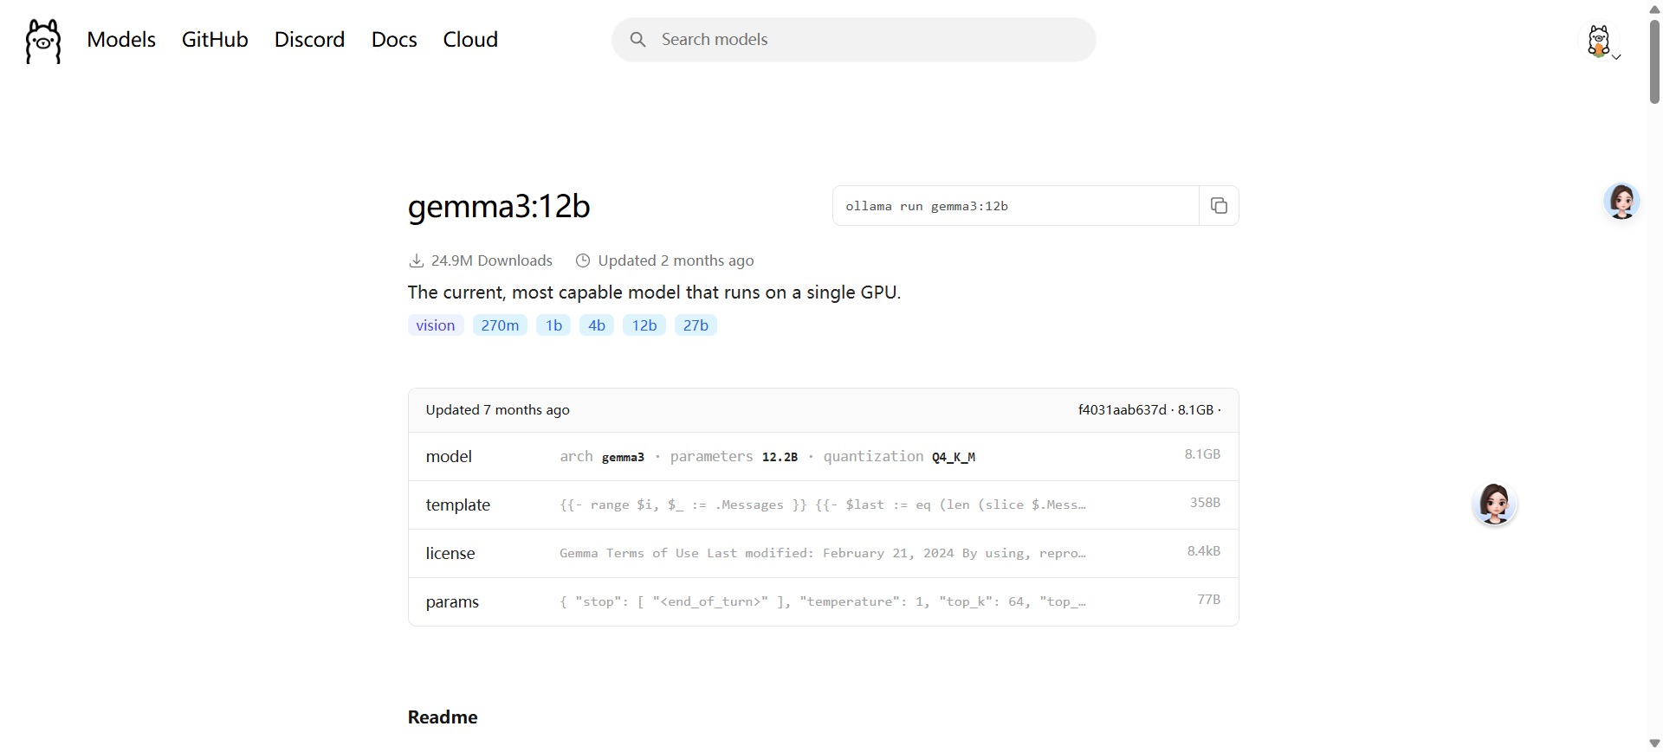Click the downloads icon next to 24.9M
1663x752 pixels.
pos(417,260)
